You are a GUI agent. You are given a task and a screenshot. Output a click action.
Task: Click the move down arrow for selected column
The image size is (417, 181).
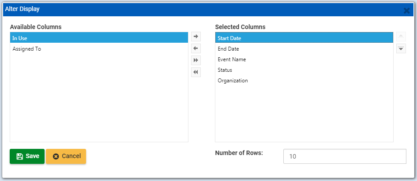pyautogui.click(x=401, y=48)
